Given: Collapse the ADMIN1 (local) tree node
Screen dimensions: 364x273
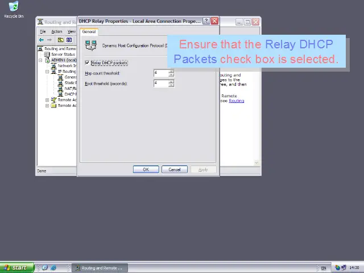Looking at the screenshot, I should coord(40,60).
